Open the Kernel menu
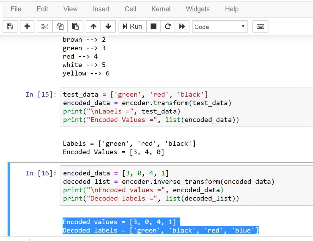 click(161, 9)
